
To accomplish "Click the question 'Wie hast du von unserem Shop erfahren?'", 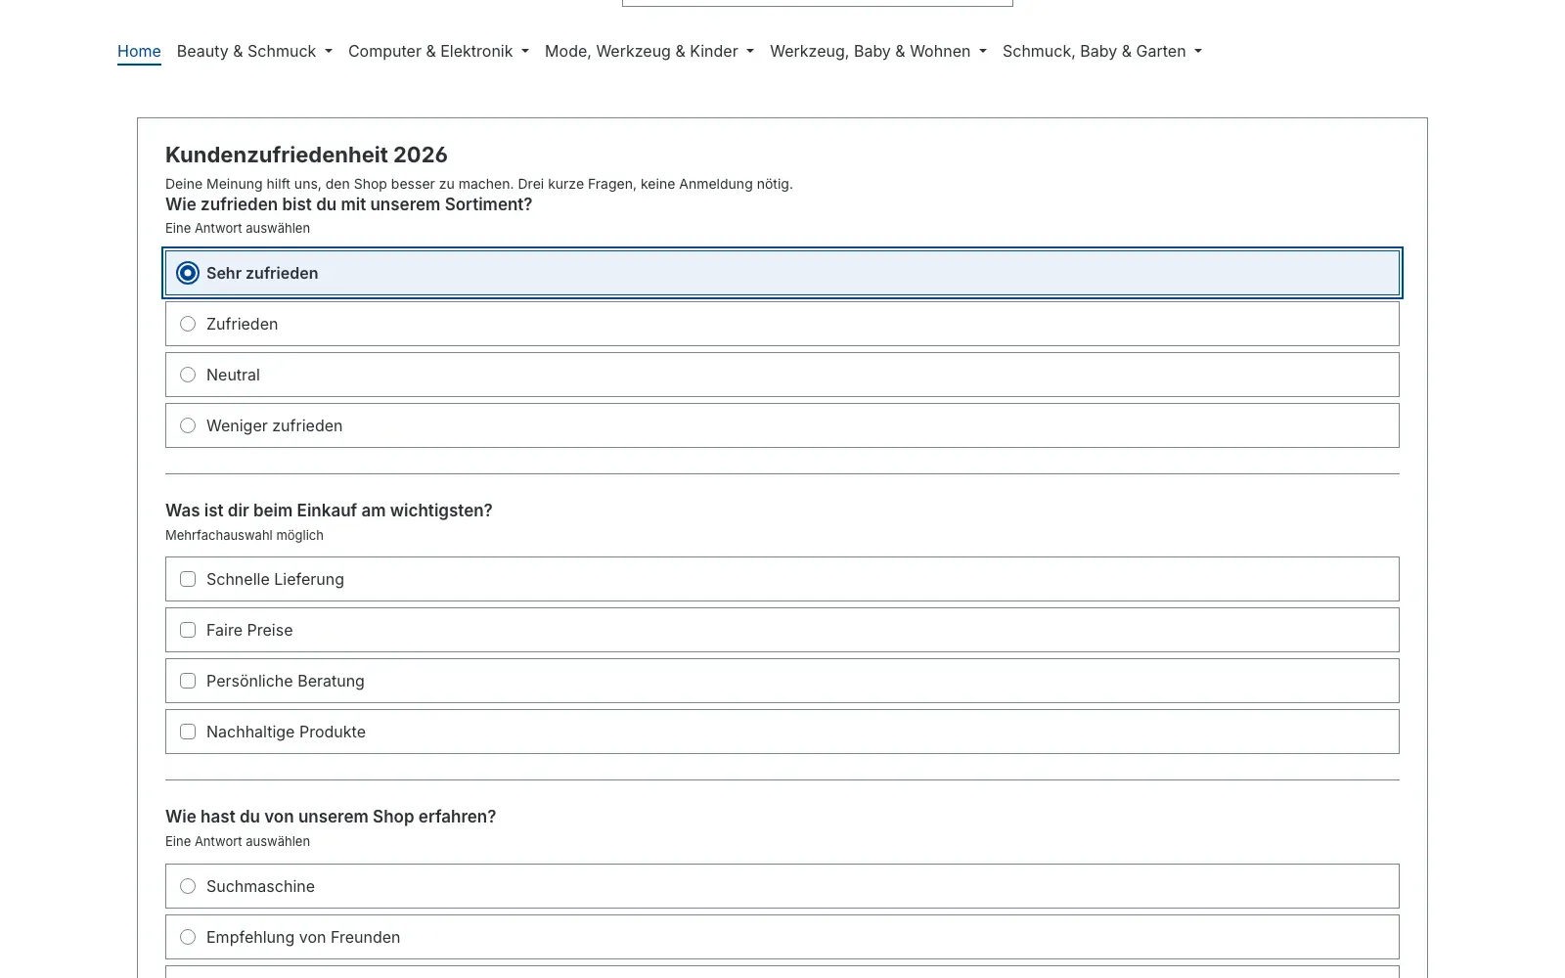I will [x=331, y=817].
